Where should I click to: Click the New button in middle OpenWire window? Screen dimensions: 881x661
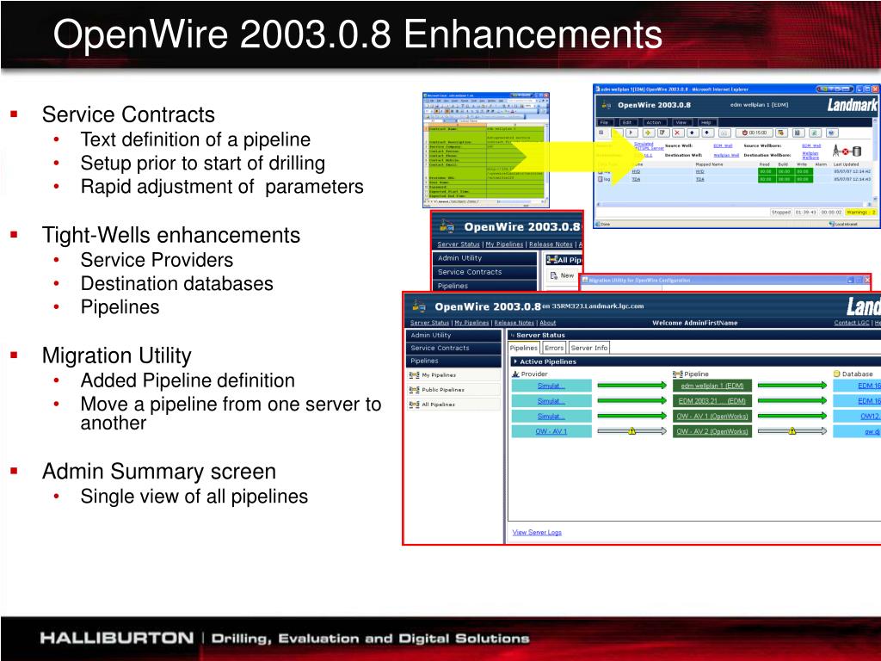point(562,275)
